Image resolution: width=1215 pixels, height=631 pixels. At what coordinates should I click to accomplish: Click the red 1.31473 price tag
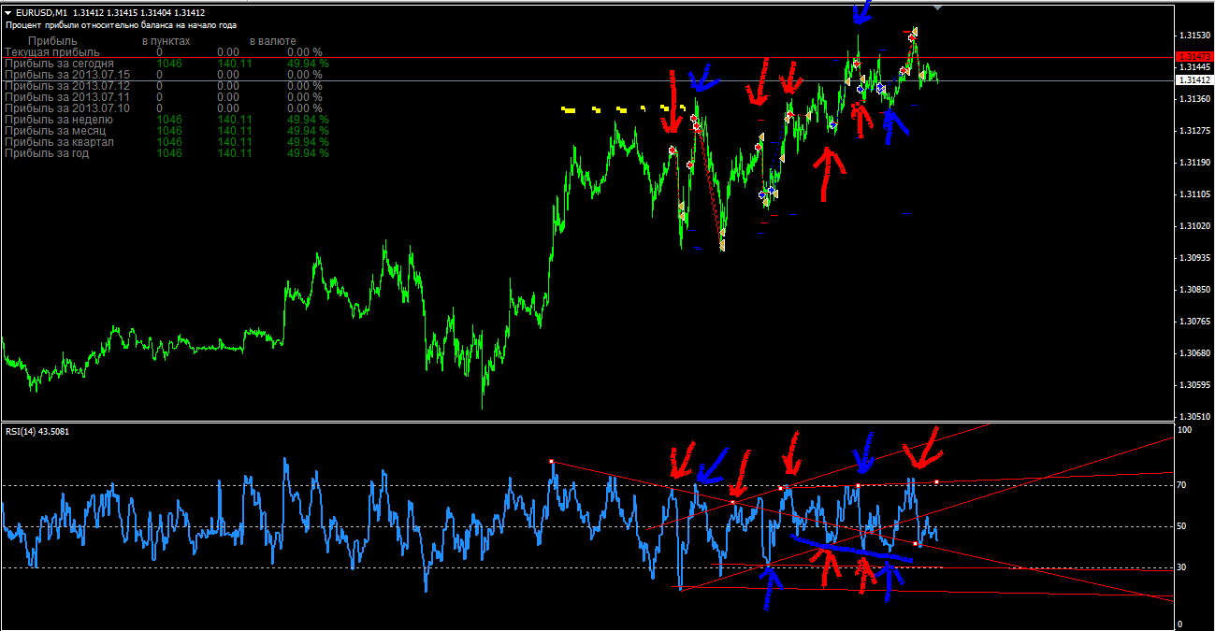[x=1196, y=57]
